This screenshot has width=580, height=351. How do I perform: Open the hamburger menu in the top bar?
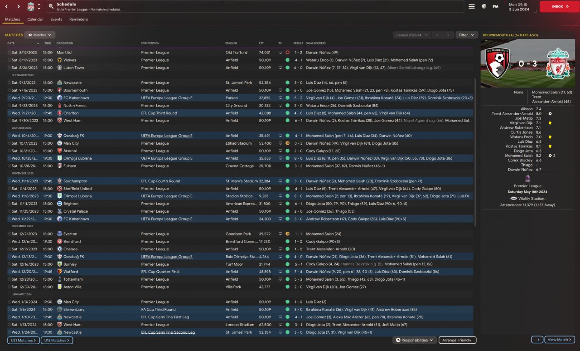tap(472, 7)
